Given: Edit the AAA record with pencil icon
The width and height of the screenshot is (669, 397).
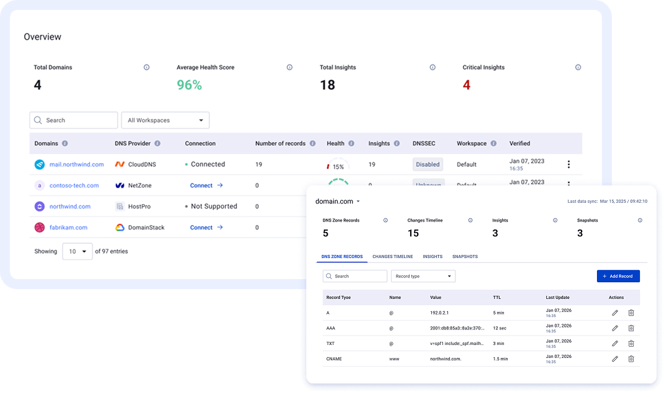Looking at the screenshot, I should click(x=615, y=328).
